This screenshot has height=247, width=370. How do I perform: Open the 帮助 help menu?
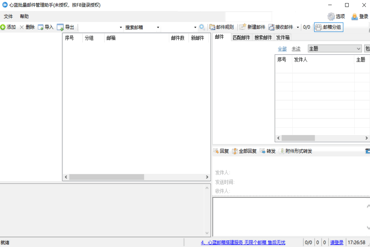(24, 16)
